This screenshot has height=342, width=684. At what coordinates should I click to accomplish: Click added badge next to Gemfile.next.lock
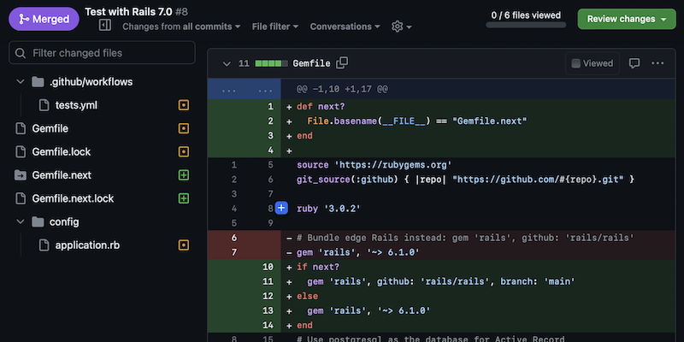(x=184, y=198)
